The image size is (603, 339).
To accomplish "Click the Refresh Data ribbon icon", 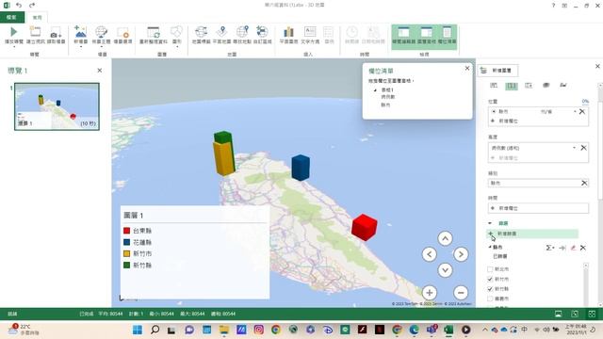I will coord(154,32).
